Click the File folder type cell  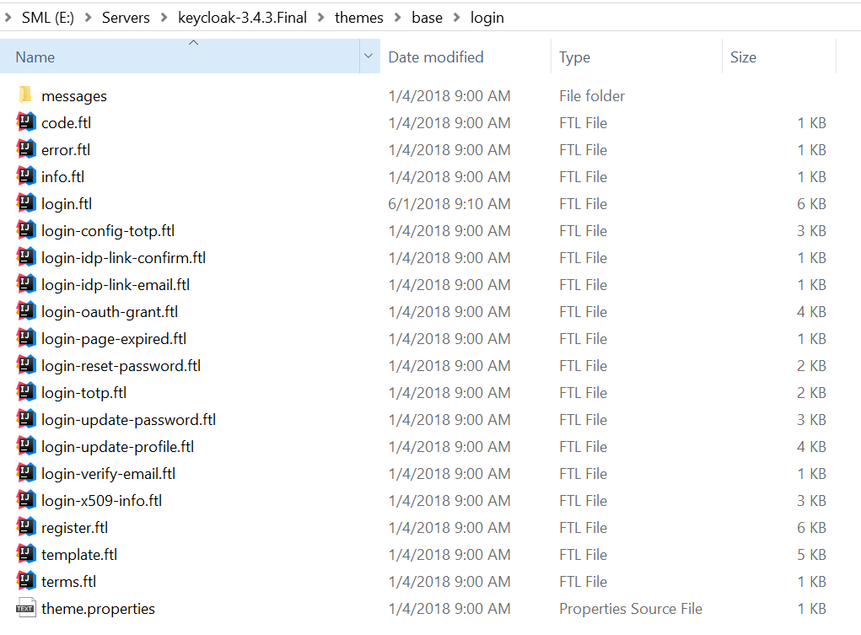592,96
